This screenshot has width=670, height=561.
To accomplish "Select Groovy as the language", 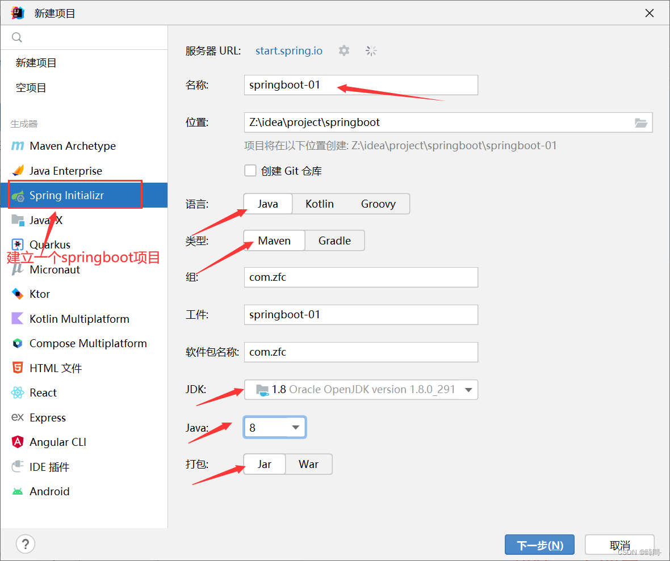I will tap(378, 204).
